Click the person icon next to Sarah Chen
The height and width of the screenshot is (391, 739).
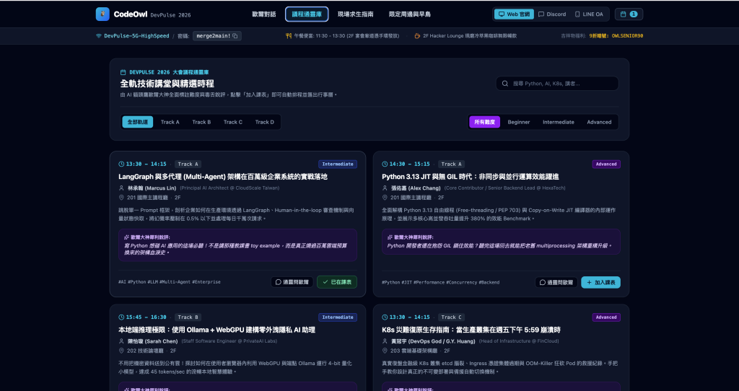(x=121, y=341)
